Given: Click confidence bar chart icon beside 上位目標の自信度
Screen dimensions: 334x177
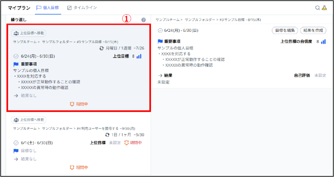Looking at the screenshot, I should coord(323,41).
